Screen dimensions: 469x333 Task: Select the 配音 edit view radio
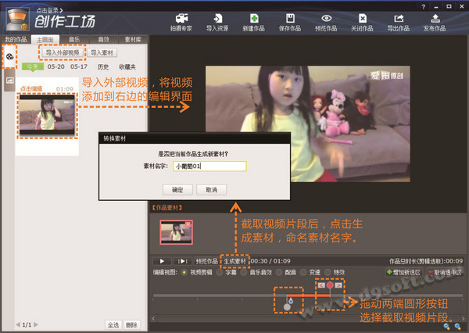tap(279, 272)
